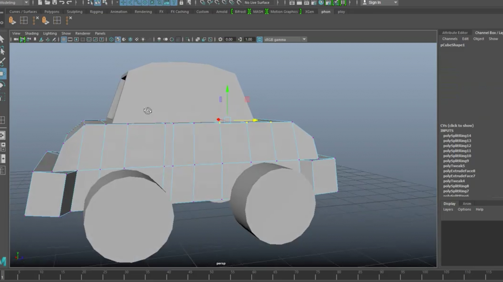Open the Shading viewport menu

(32, 33)
